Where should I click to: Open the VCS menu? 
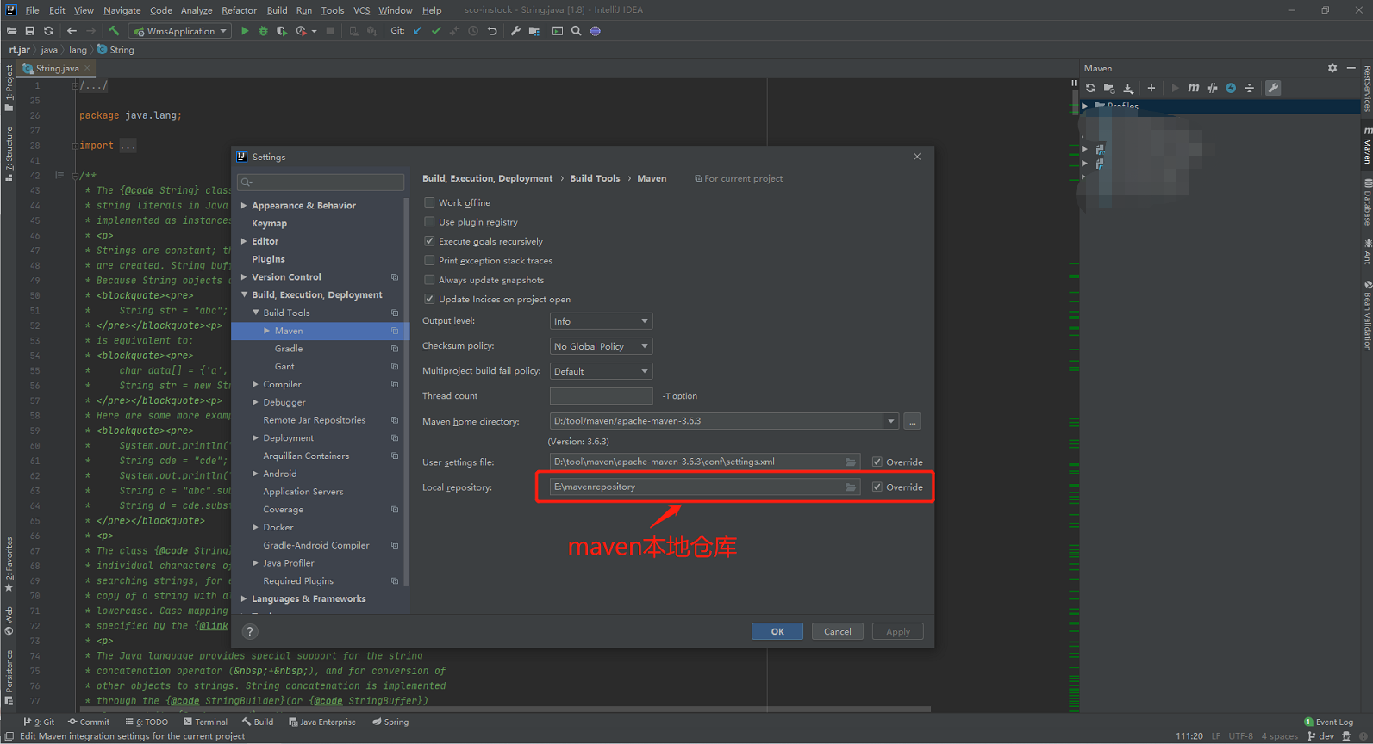[361, 10]
